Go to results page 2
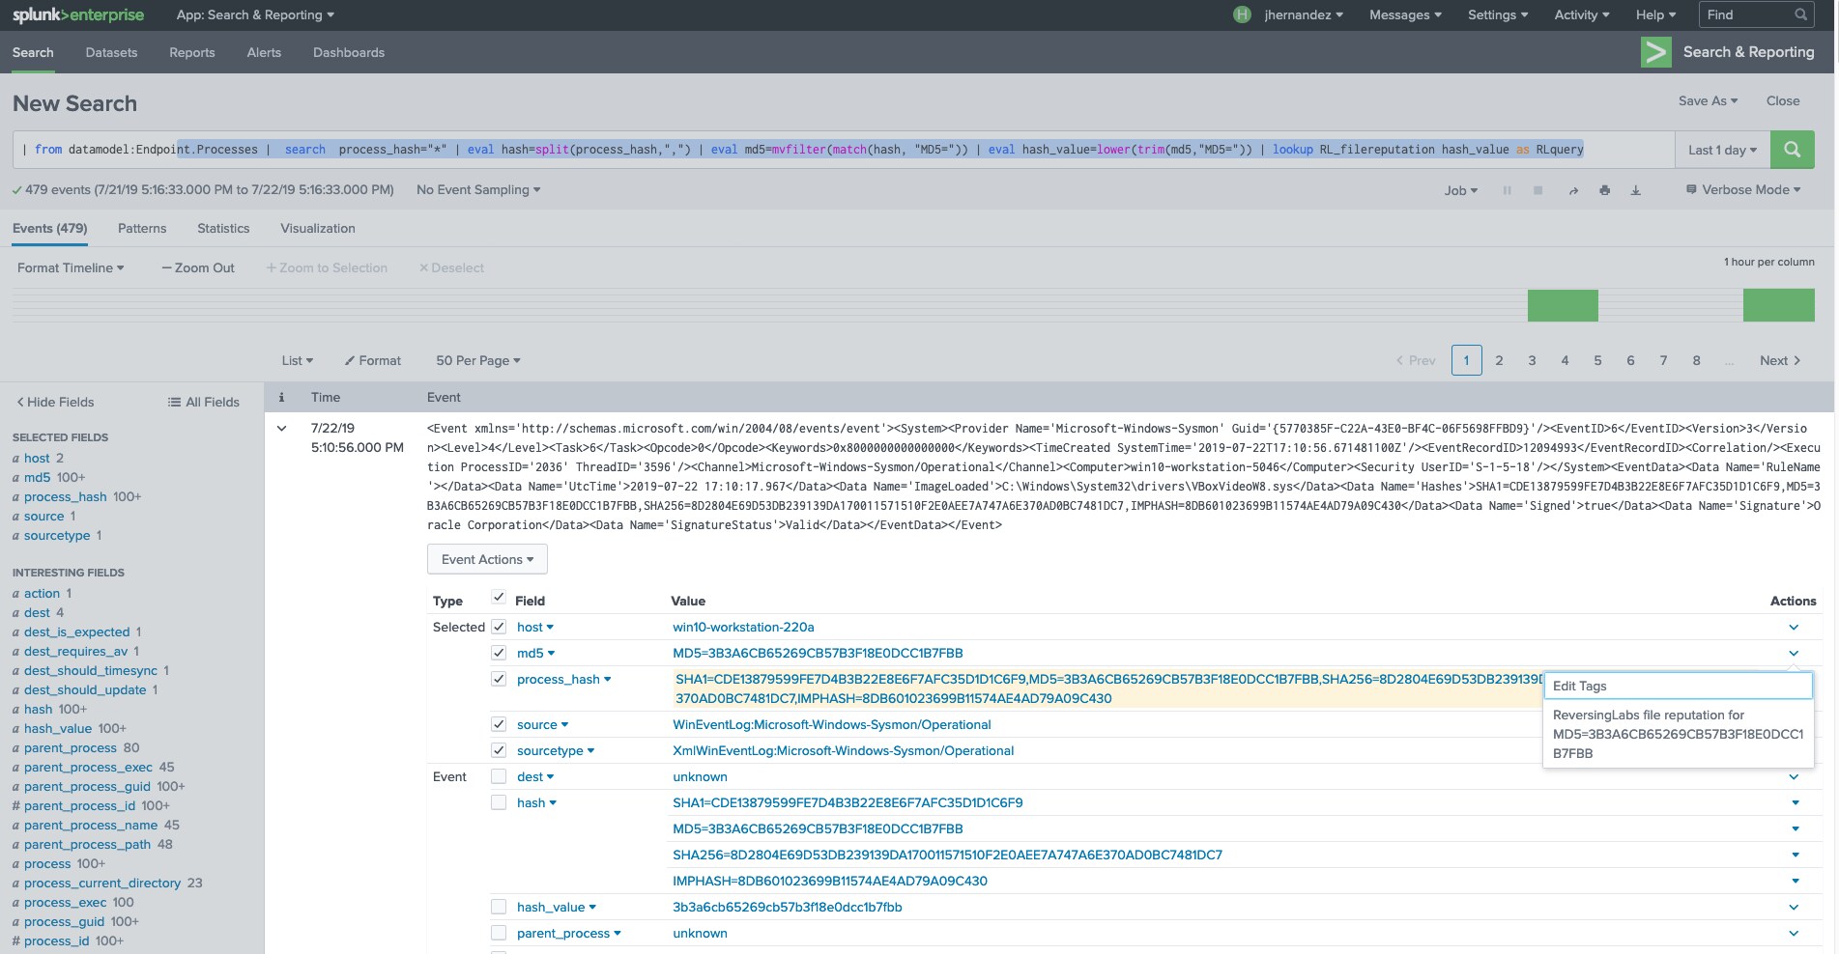 (x=1499, y=360)
